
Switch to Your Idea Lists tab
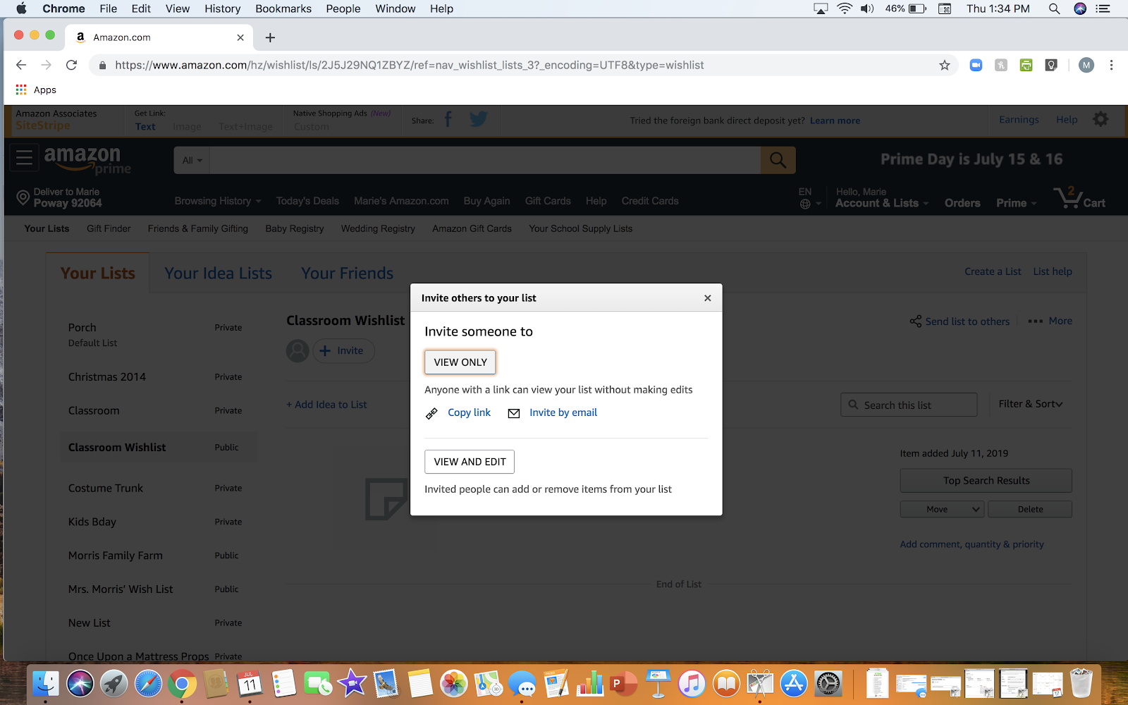218,273
